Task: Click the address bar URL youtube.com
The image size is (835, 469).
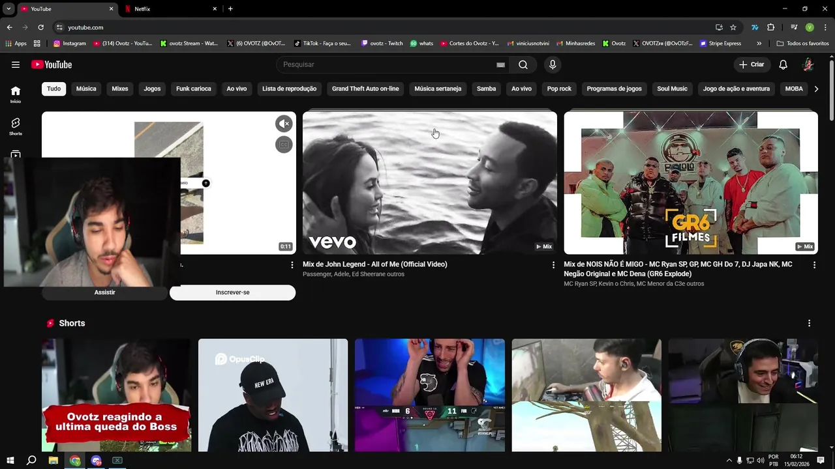Action: pos(85,27)
